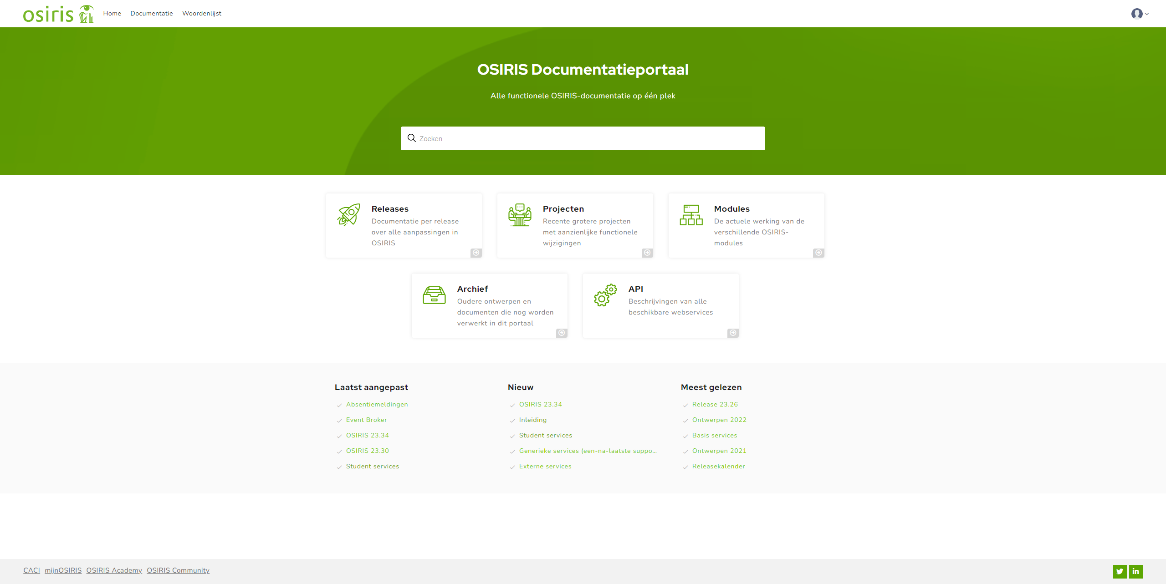Click the arrow on the Archief card
Image resolution: width=1166 pixels, height=584 pixels.
(562, 333)
